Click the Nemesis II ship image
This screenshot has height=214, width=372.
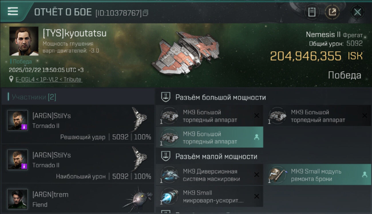pyautogui.click(x=186, y=54)
